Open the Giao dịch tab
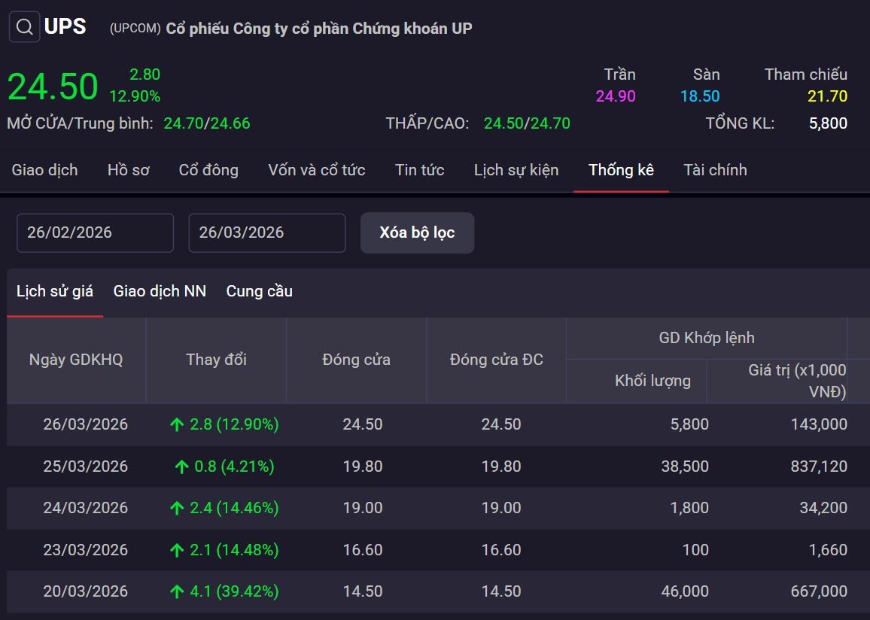This screenshot has height=620, width=870. coord(44,170)
